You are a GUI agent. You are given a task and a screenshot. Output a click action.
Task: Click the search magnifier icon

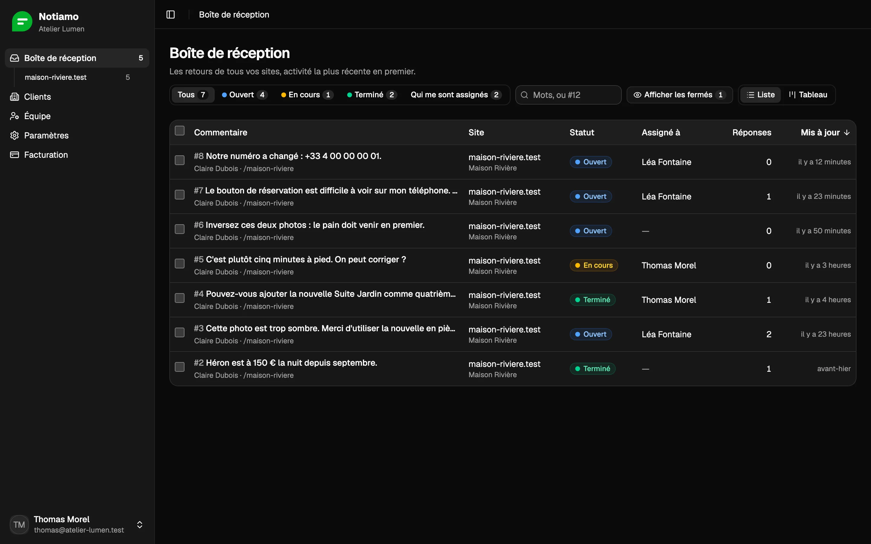[x=524, y=95]
